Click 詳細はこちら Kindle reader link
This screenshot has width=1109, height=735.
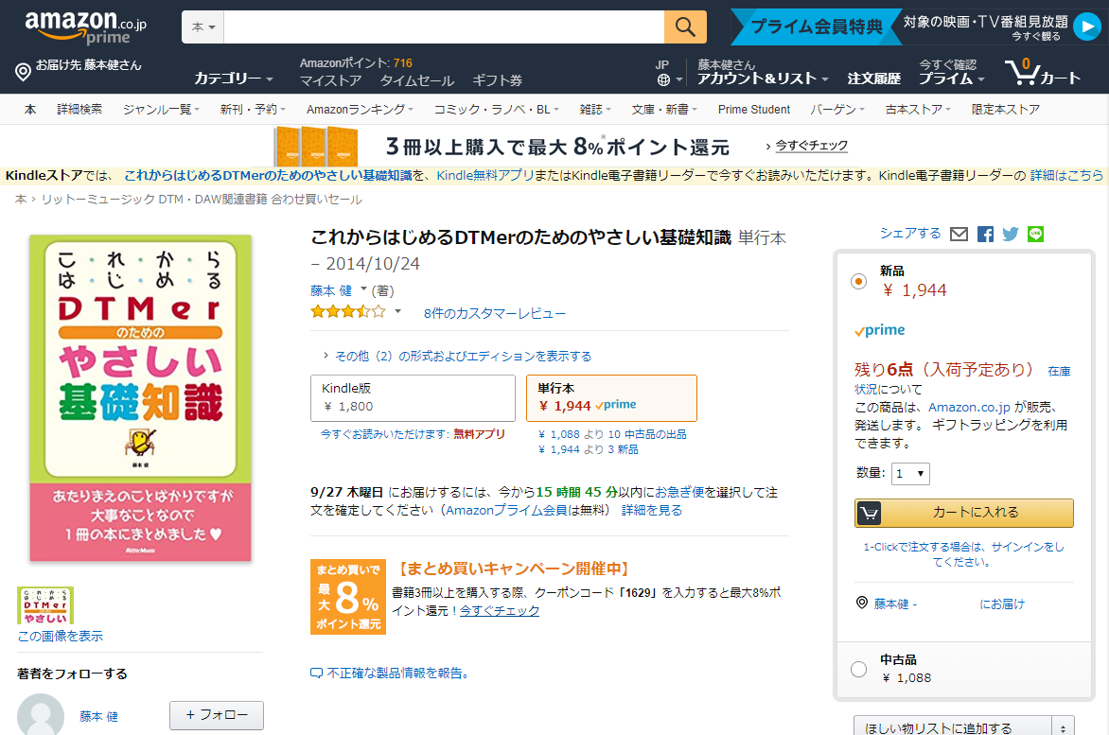click(1066, 175)
